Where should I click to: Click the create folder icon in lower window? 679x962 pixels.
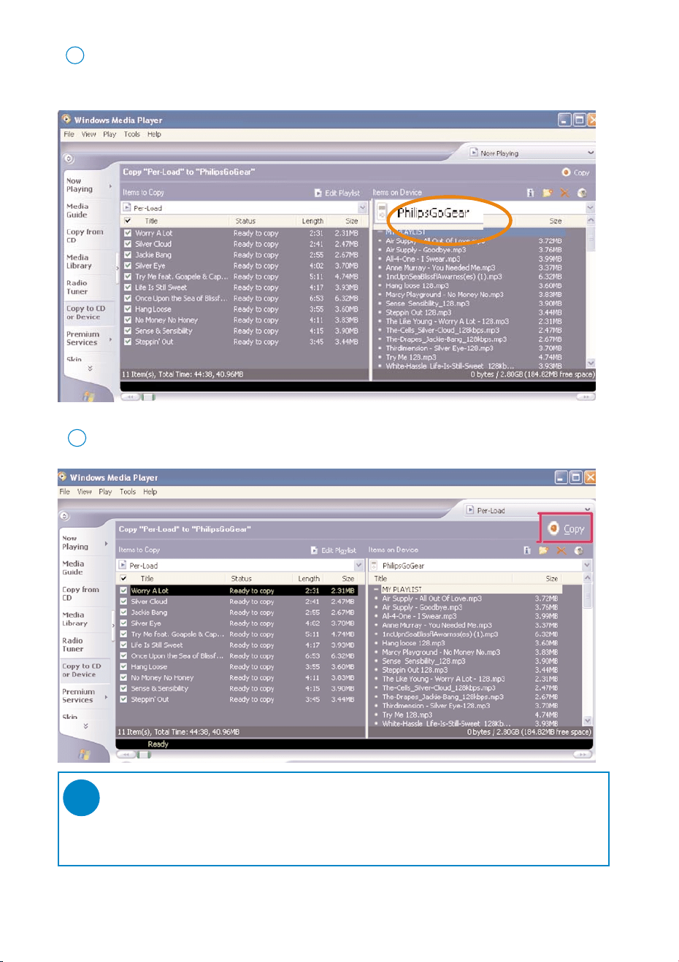pyautogui.click(x=544, y=550)
